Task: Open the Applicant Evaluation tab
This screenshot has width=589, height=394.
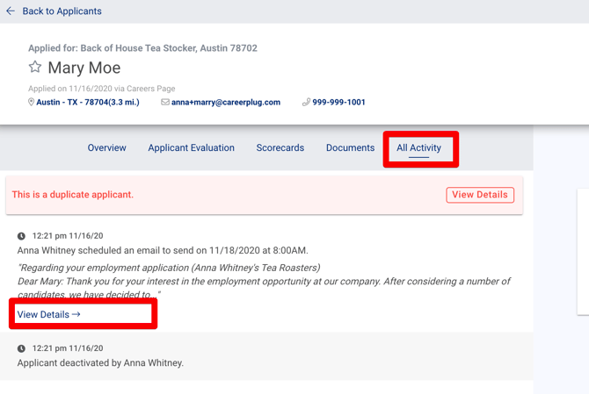Action: click(191, 148)
